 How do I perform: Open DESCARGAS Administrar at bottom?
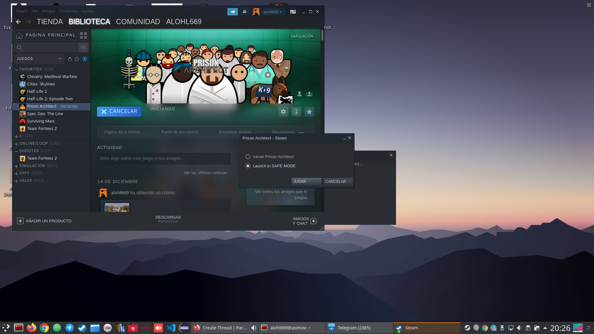click(168, 219)
